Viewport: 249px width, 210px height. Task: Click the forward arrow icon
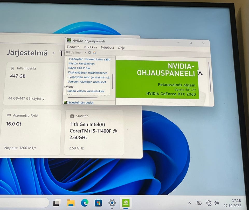[x=89, y=52]
